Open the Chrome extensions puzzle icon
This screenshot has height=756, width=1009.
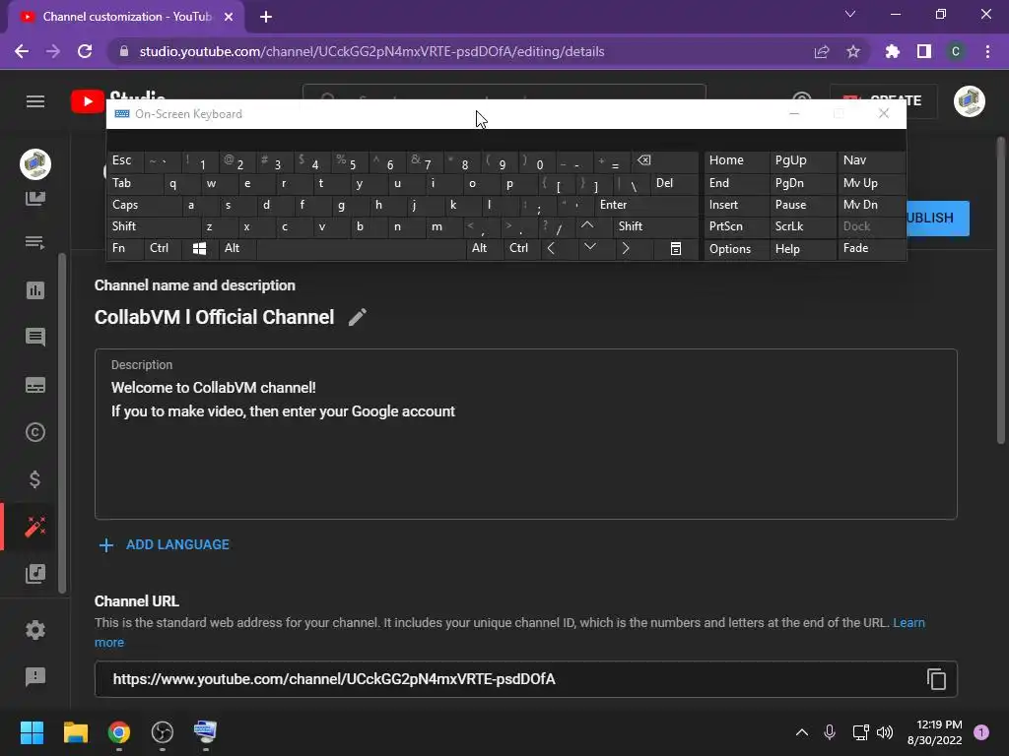tap(892, 51)
